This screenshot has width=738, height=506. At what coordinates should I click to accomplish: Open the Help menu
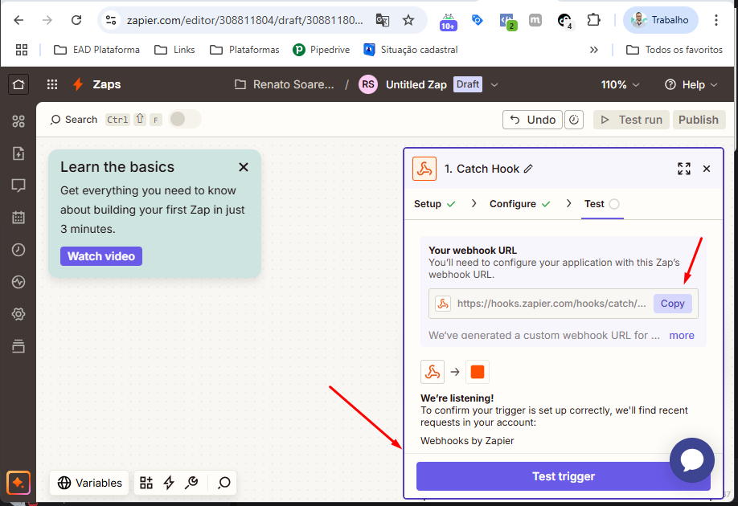[x=691, y=84]
